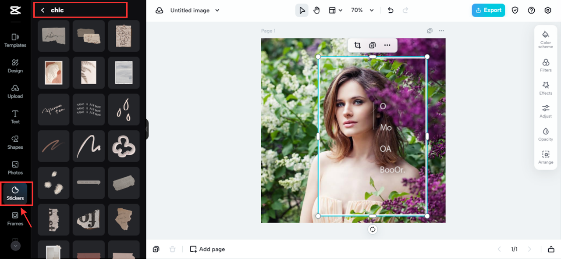Open the canvas layout resize dropdown
Image resolution: width=561 pixels, height=261 pixels.
pos(336,10)
